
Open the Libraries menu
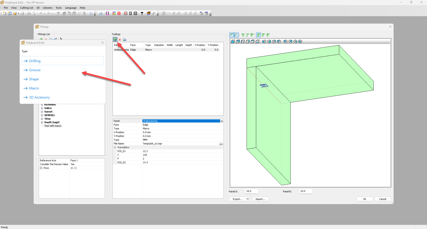tap(48, 8)
